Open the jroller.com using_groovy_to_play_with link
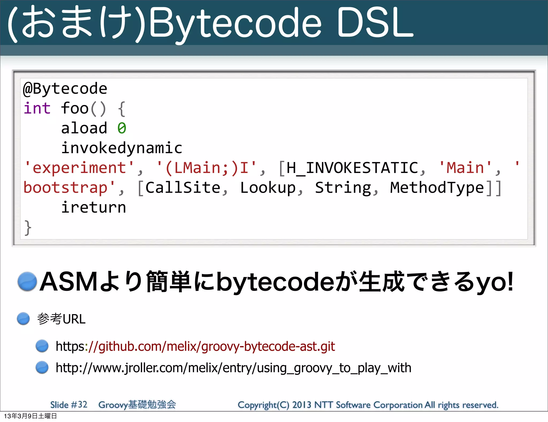 click(233, 368)
